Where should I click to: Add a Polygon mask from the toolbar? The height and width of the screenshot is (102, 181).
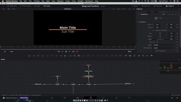coord(102,56)
